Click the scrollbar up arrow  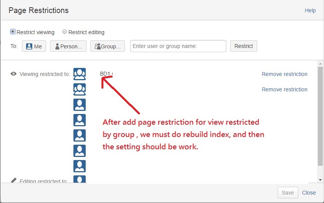tap(320, 64)
